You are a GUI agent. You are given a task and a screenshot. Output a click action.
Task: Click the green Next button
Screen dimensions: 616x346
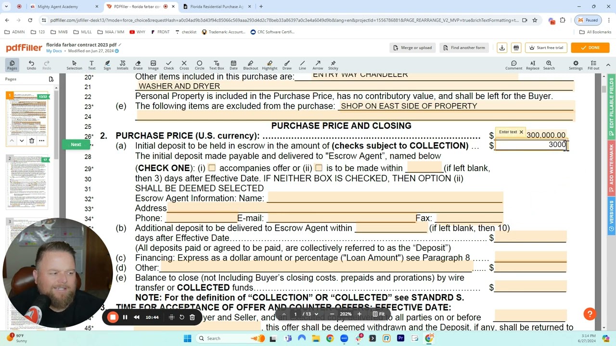[x=76, y=145]
